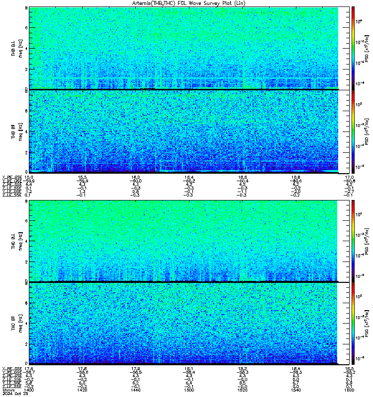This screenshot has height=397, width=373.
Task: Click the THB X_RE_GSE value 17.0
Action: pos(350,177)
